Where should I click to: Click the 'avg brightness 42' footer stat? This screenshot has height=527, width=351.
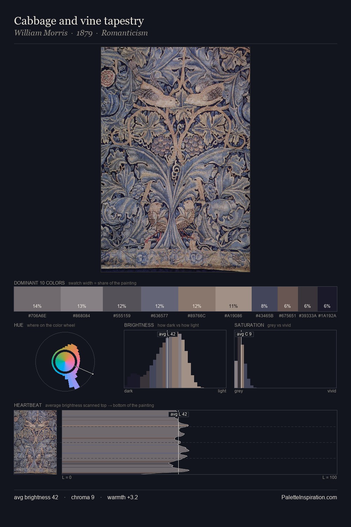(x=36, y=497)
